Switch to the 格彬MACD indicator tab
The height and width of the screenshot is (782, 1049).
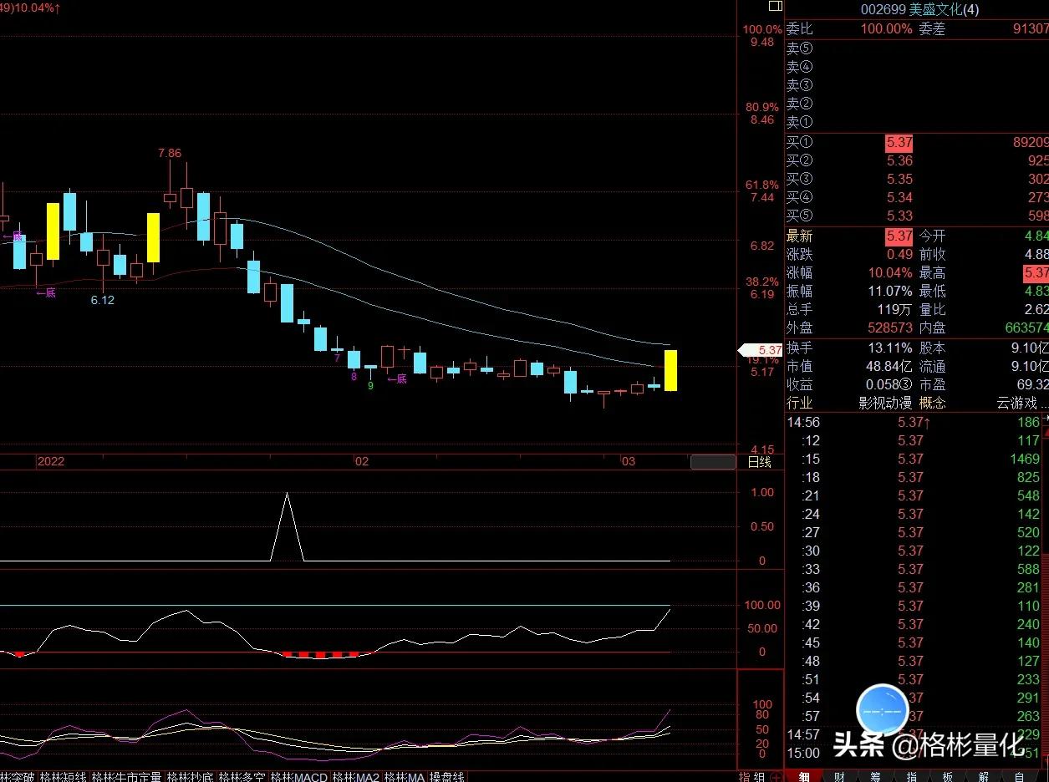tap(298, 777)
